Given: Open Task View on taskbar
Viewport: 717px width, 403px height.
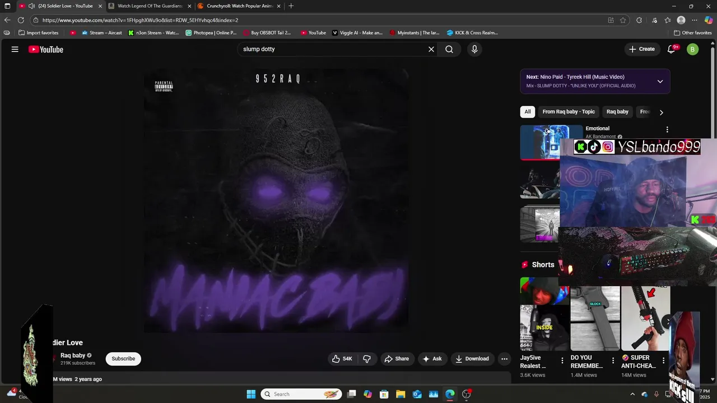Looking at the screenshot, I should (351, 394).
